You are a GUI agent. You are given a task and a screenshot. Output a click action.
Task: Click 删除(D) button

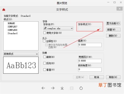click(113, 36)
